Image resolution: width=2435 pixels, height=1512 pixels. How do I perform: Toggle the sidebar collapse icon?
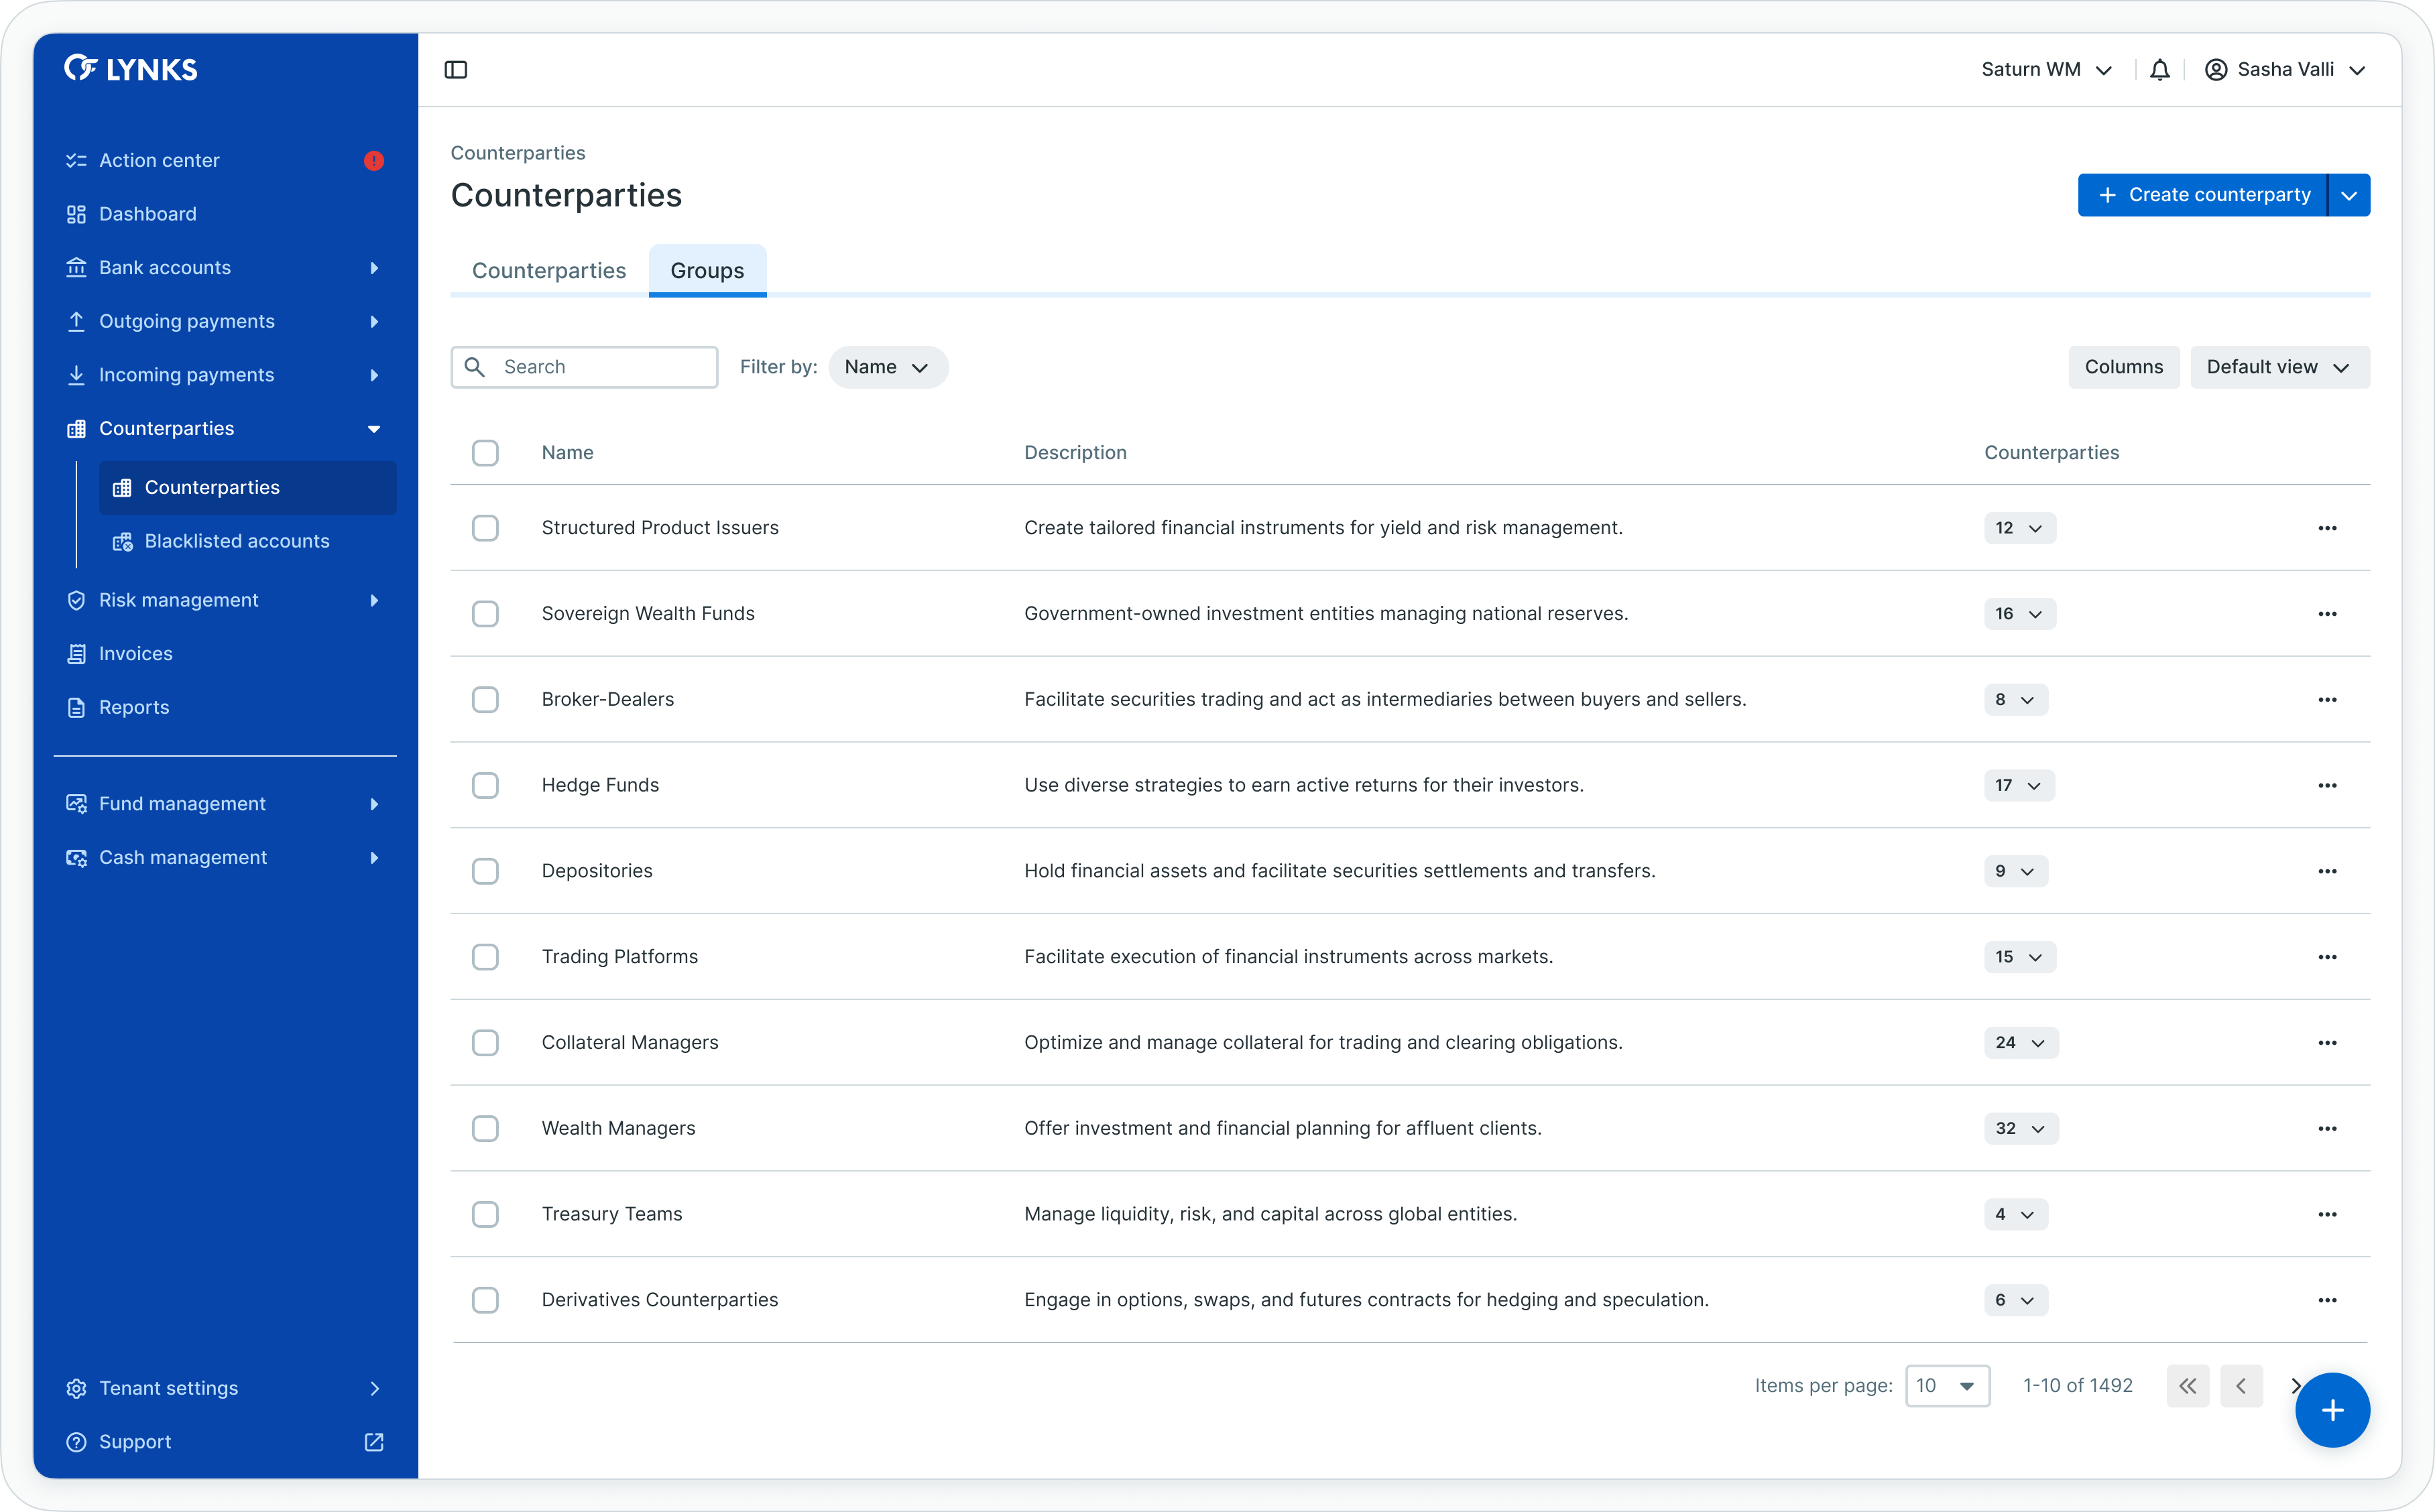(456, 70)
